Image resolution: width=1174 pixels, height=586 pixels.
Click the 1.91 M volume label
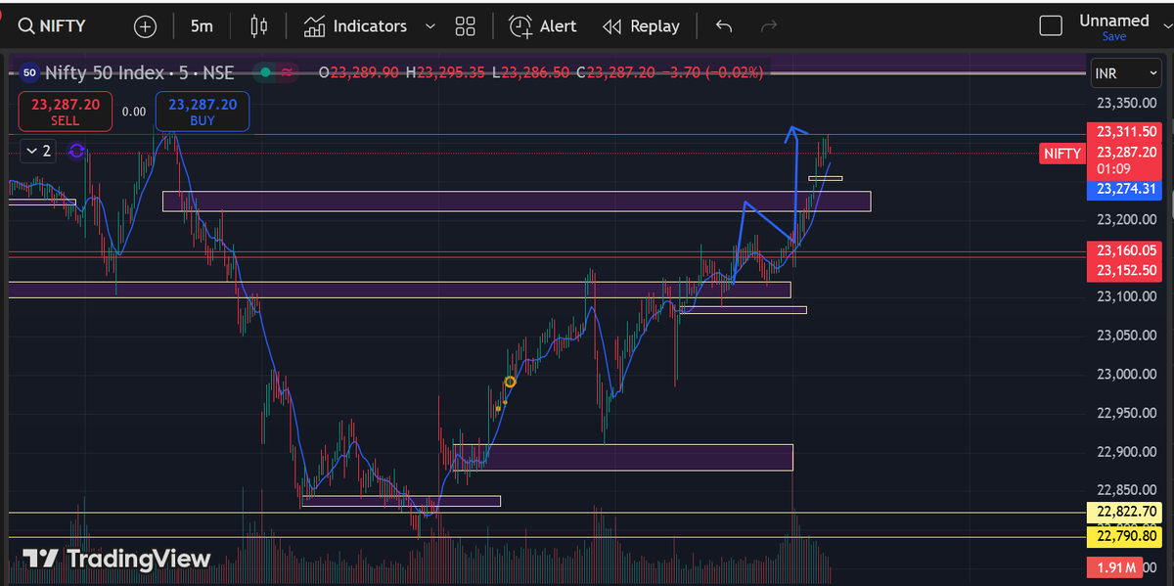pyautogui.click(x=1115, y=567)
